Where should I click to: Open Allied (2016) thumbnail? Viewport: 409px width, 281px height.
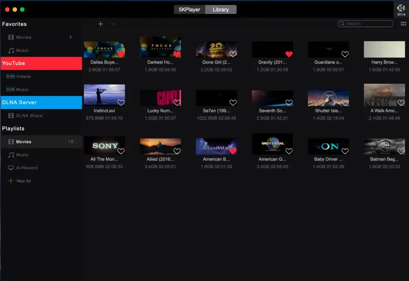pyautogui.click(x=161, y=146)
